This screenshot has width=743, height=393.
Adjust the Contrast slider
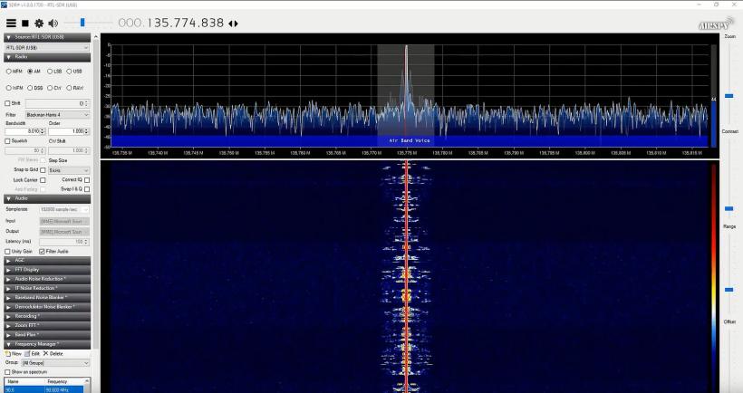click(x=729, y=208)
